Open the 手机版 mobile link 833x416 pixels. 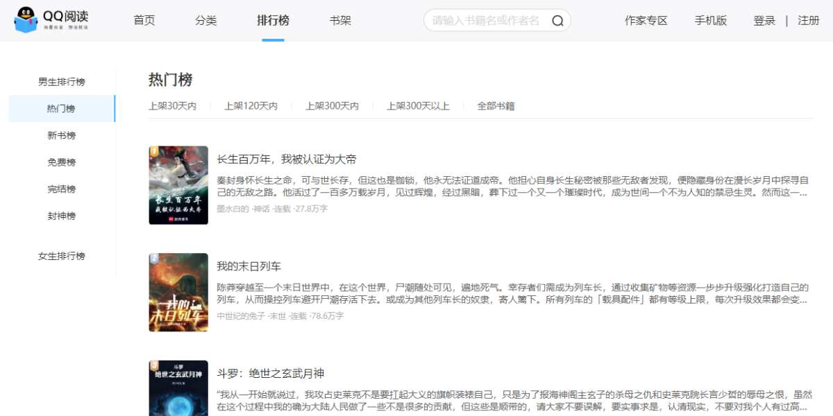(x=711, y=21)
